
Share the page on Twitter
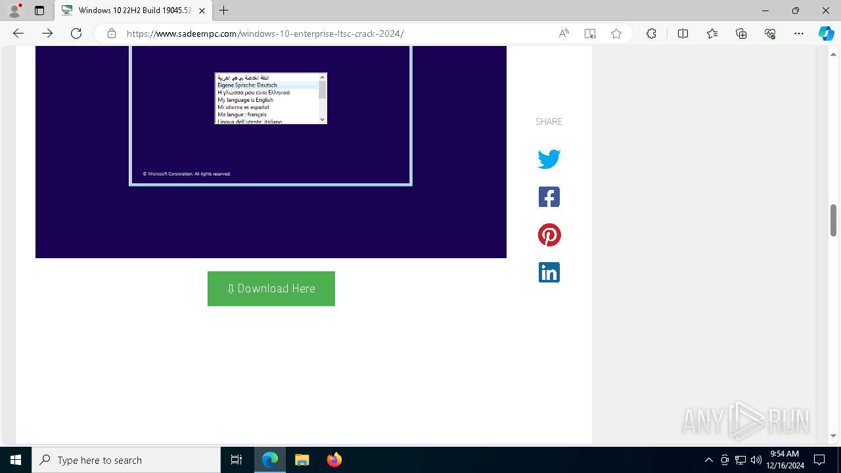[549, 159]
